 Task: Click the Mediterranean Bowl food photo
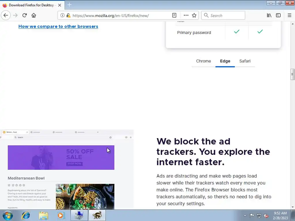85,197
